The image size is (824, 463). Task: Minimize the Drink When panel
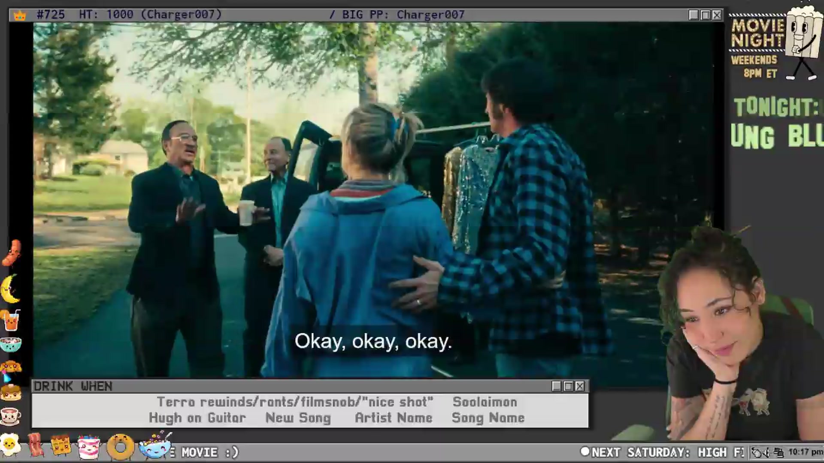[557, 386]
